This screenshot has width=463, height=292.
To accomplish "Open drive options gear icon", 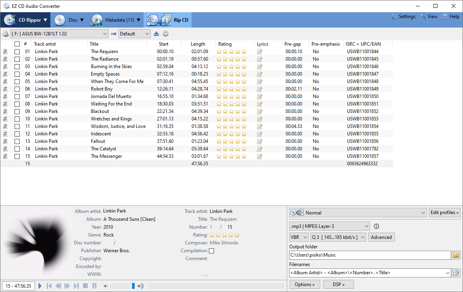I will [166, 34].
